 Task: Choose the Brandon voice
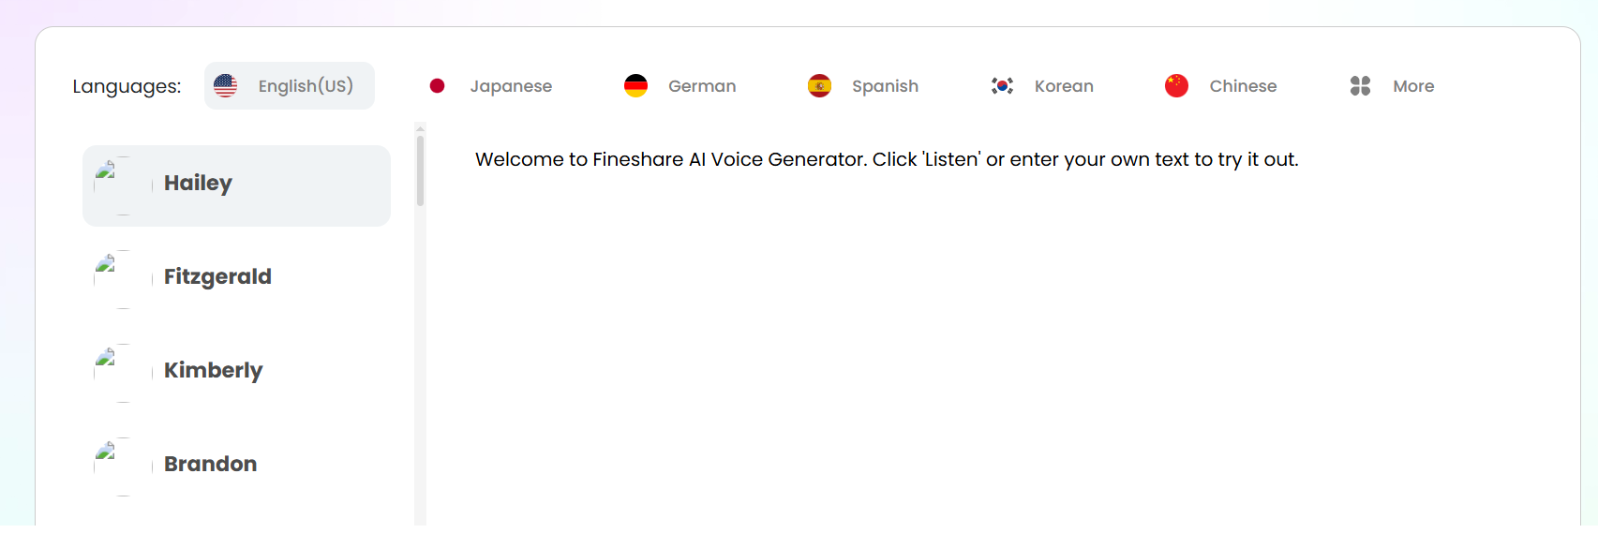[x=236, y=466]
